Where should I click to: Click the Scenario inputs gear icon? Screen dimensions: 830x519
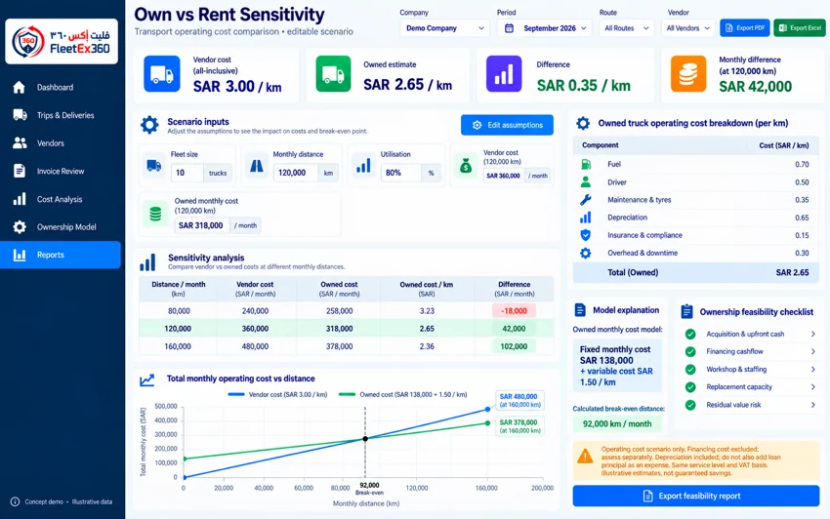(149, 126)
